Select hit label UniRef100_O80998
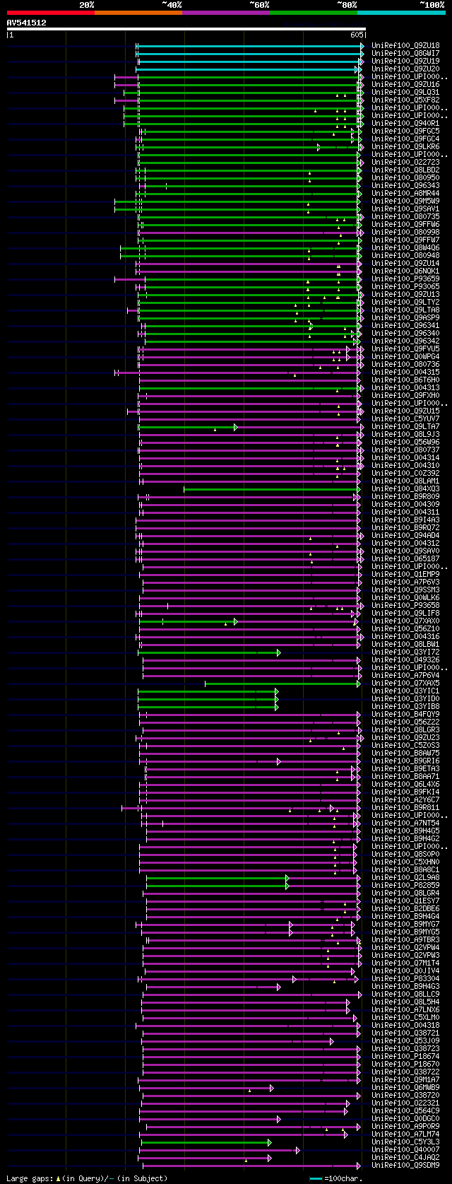452x1184 pixels. pos(405,232)
